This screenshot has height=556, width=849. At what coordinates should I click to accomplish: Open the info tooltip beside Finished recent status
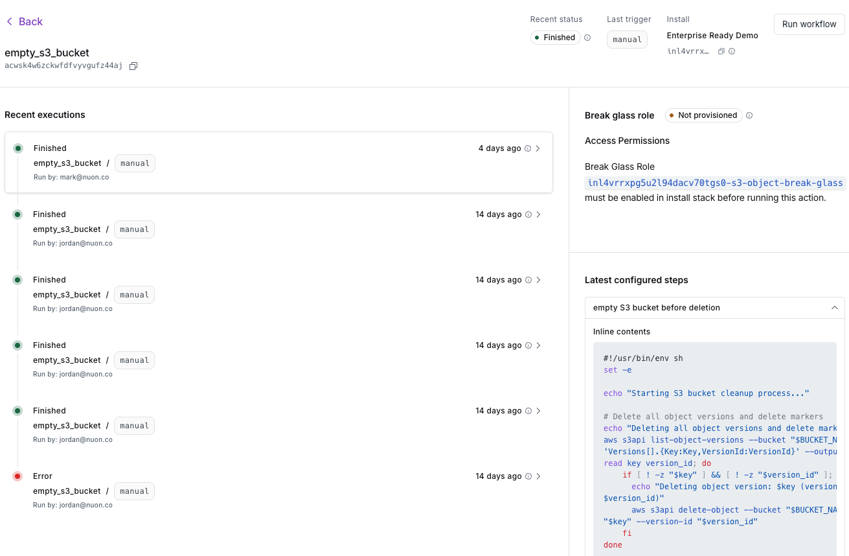(587, 38)
